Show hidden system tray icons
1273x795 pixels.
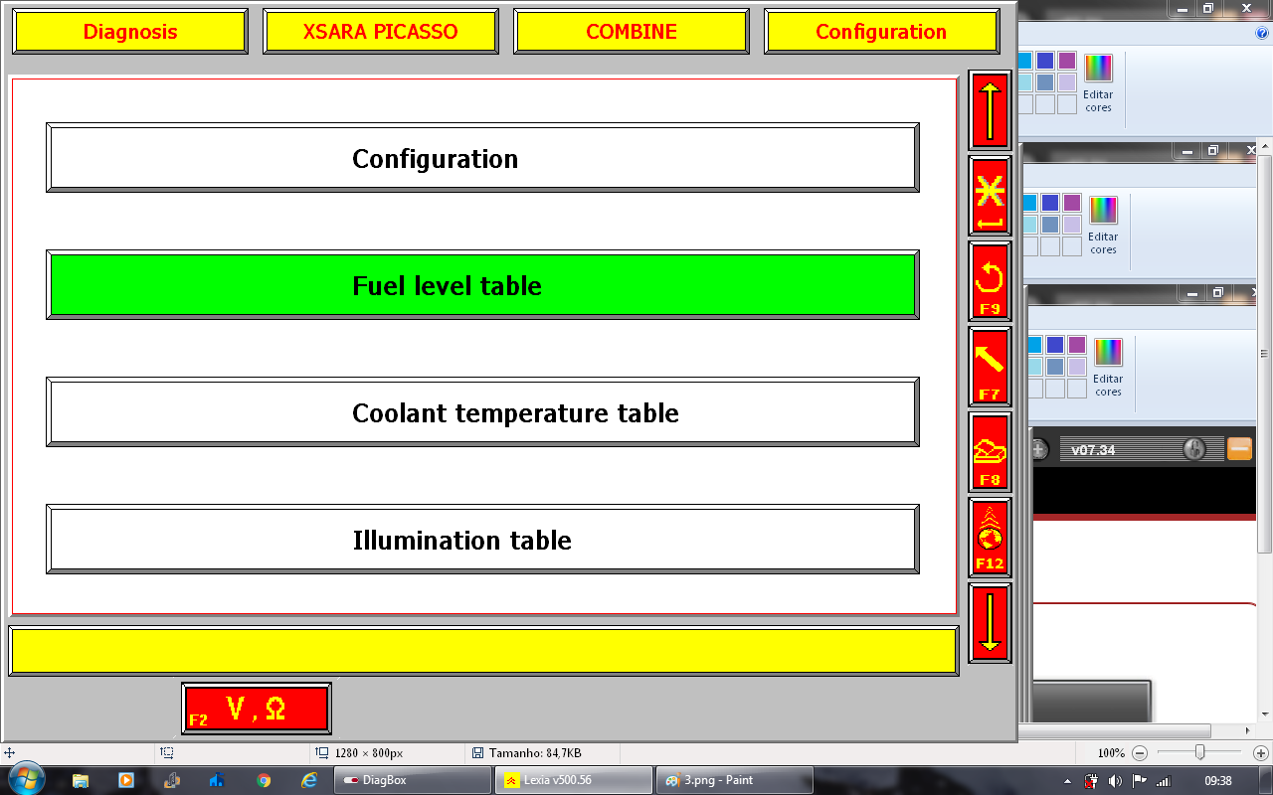coord(1067,780)
